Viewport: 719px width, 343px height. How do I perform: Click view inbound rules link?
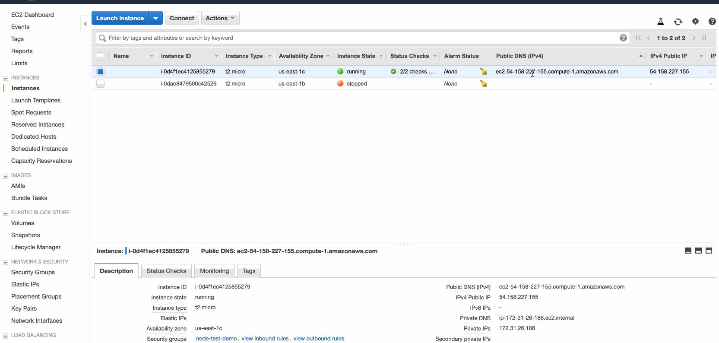[x=265, y=339]
